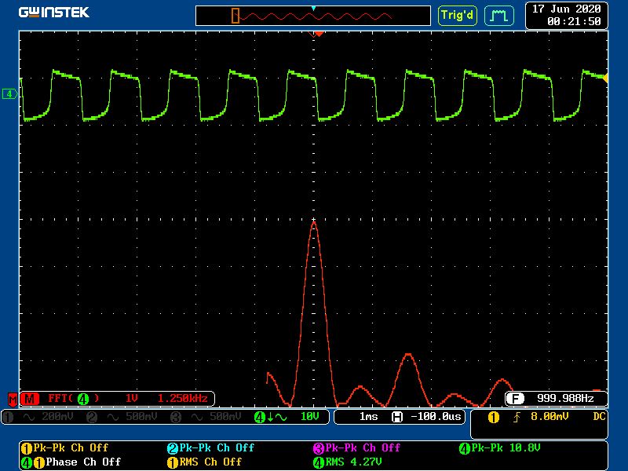Click the yellow channel 1 badge beside RMS
The height and width of the screenshot is (471, 628).
pyautogui.click(x=172, y=463)
